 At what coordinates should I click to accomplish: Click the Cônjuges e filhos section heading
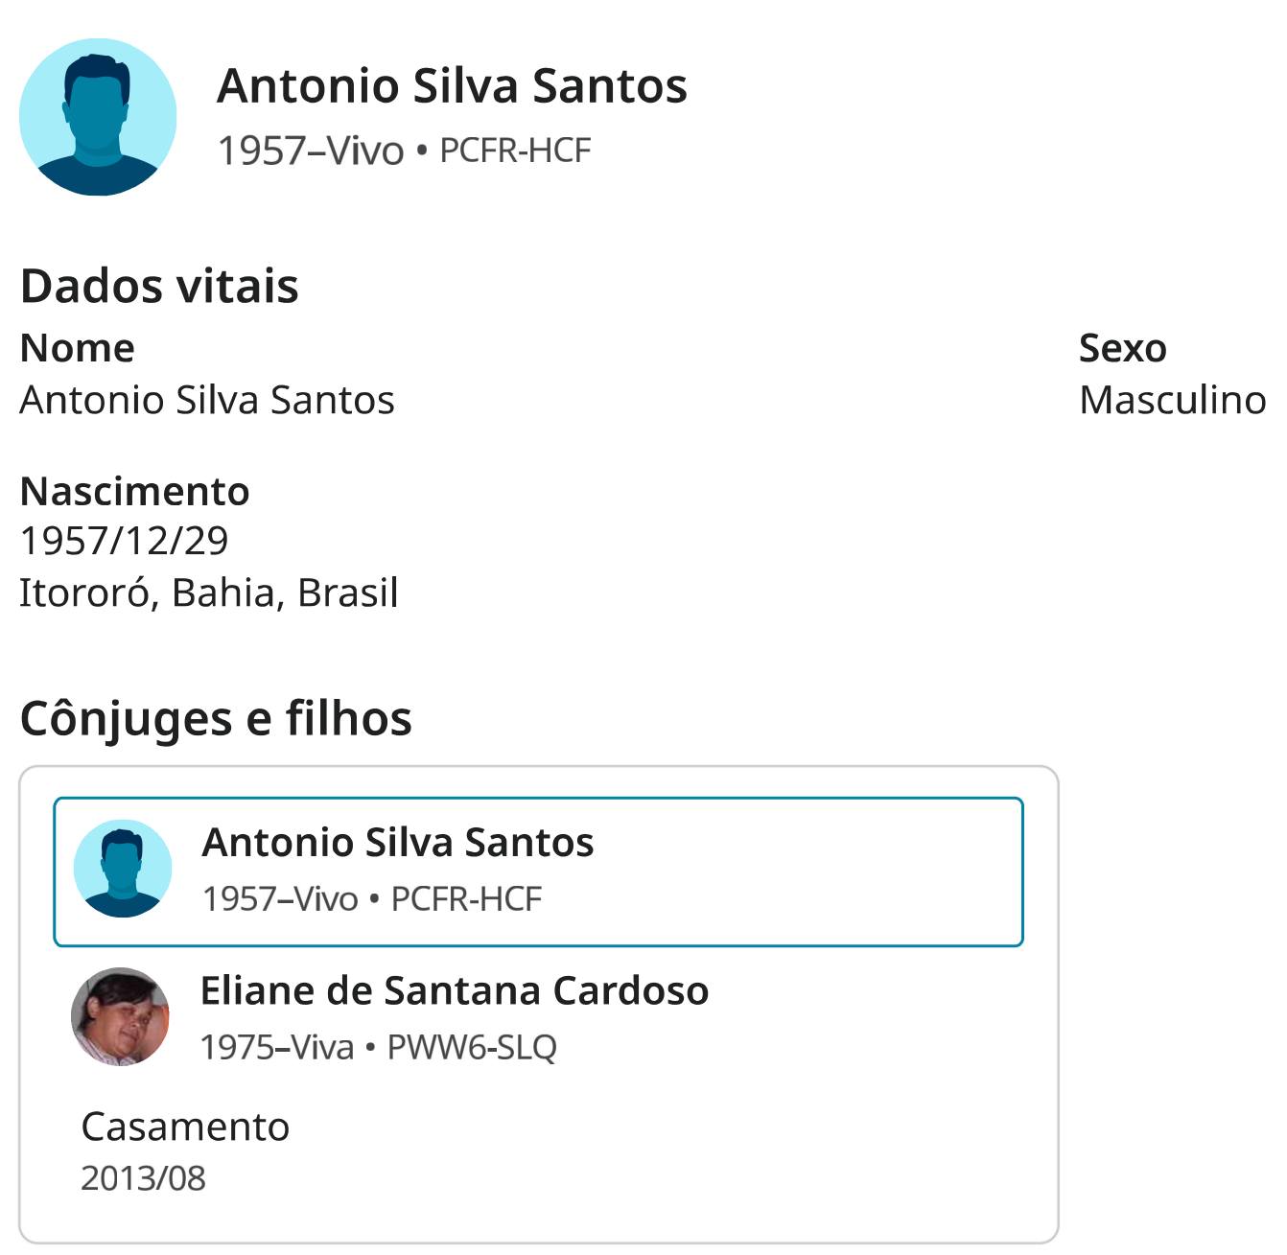pos(216,718)
